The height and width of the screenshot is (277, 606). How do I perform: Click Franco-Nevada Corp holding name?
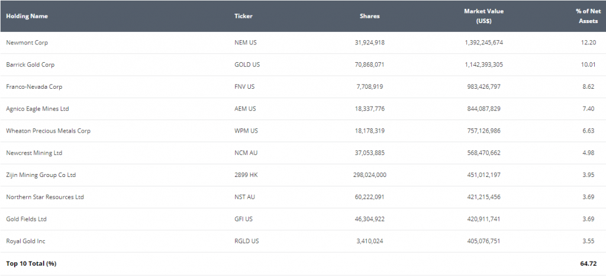[34, 87]
